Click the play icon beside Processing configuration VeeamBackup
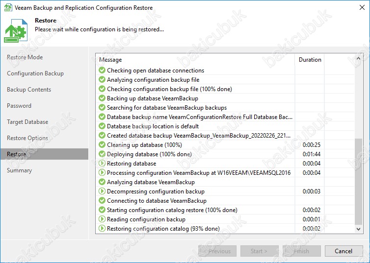The height and width of the screenshot is (263, 370). coord(102,172)
